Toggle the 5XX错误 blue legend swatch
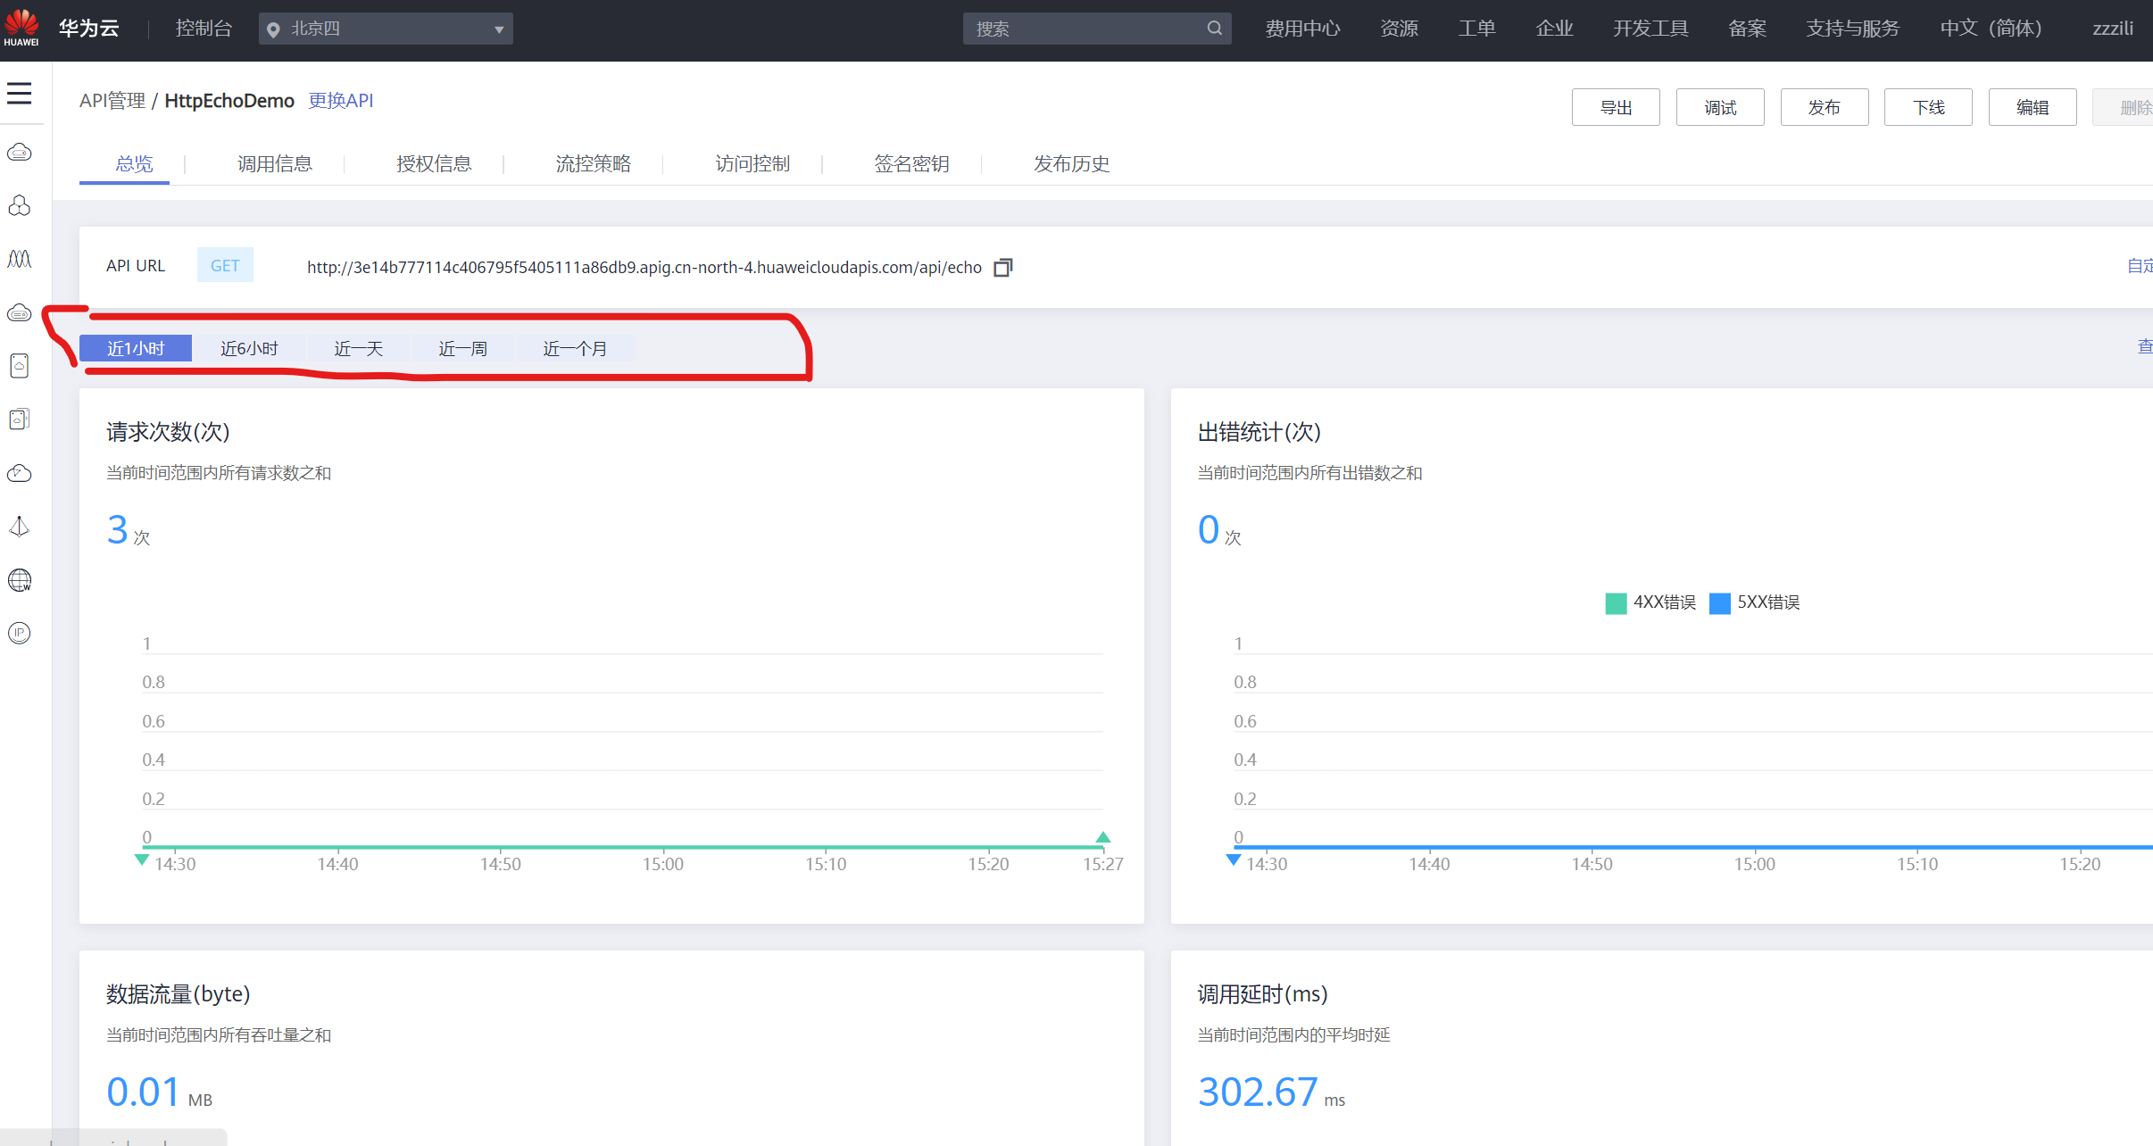The image size is (2153, 1146). pos(1719,603)
